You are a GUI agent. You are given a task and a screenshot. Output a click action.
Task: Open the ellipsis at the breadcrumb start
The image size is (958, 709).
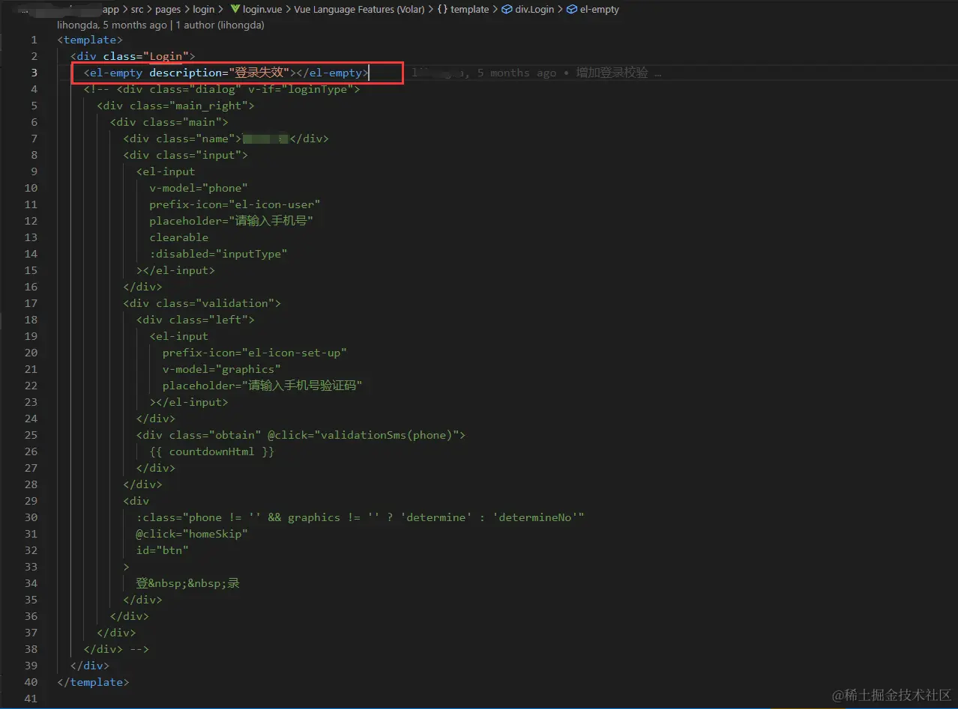[x=24, y=10]
